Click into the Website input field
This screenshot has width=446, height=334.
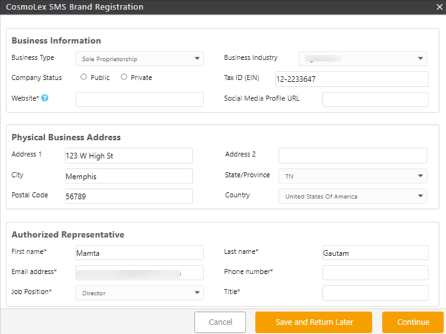pos(139,99)
